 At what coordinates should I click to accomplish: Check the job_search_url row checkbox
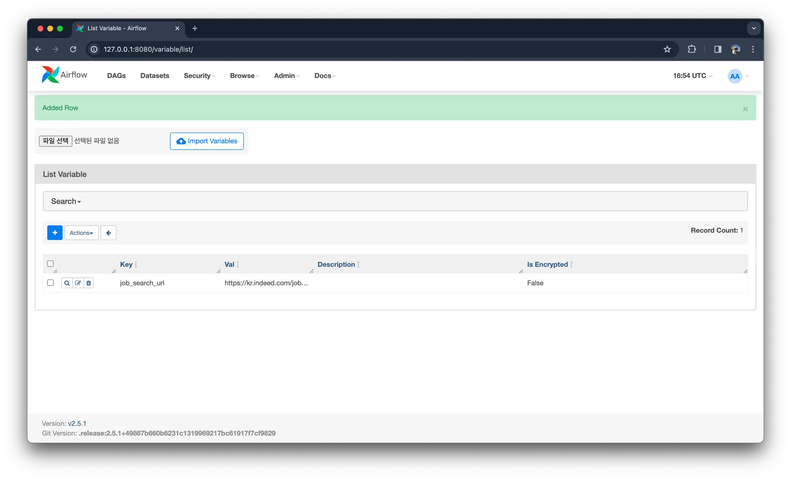[51, 282]
